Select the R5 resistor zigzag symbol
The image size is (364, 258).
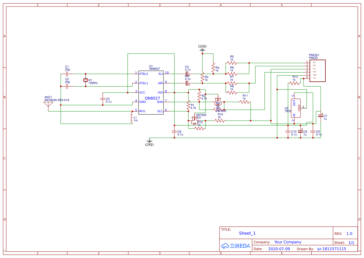click(232, 63)
